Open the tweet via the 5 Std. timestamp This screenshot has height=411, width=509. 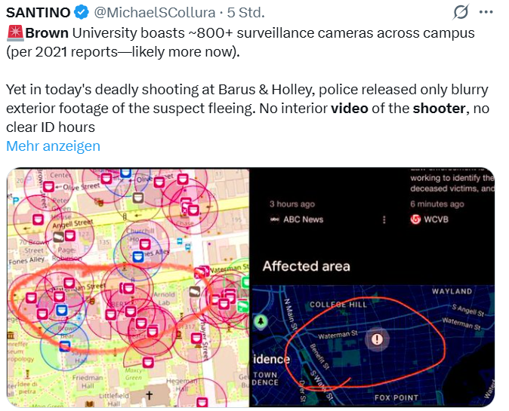click(x=242, y=13)
